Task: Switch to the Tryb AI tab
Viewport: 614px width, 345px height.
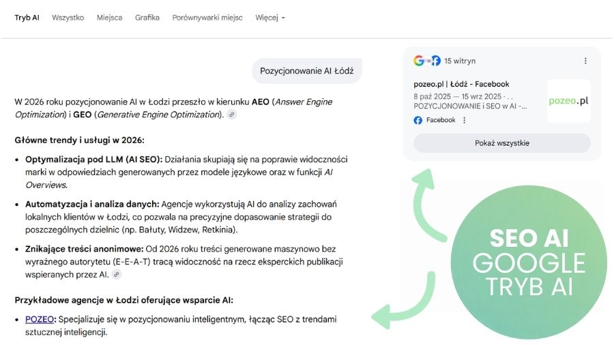Action: point(27,18)
